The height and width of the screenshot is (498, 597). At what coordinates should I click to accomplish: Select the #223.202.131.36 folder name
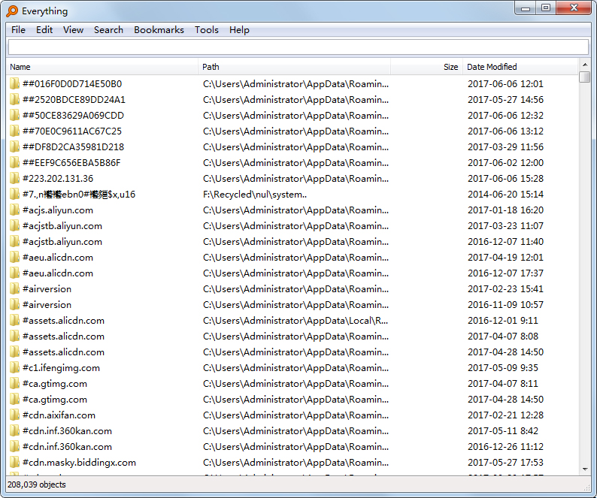pyautogui.click(x=58, y=179)
